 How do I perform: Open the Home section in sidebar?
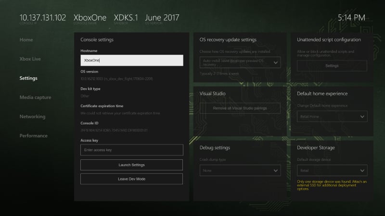tap(26, 40)
